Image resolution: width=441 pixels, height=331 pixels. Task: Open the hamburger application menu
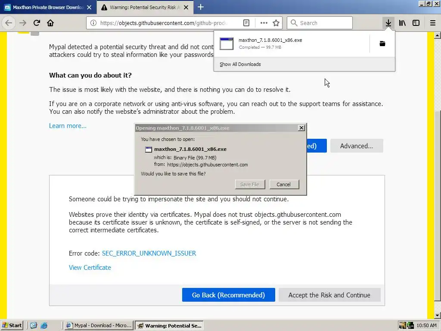click(432, 23)
